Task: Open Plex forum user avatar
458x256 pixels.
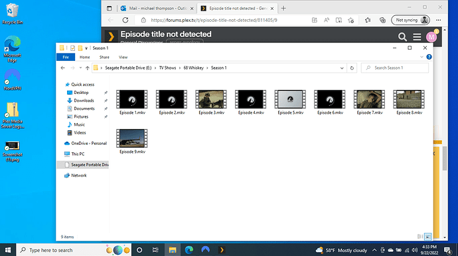Action: coord(431,37)
